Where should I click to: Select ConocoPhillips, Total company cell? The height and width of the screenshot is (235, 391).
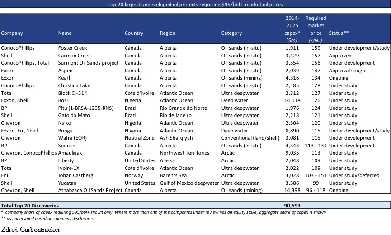25,63
